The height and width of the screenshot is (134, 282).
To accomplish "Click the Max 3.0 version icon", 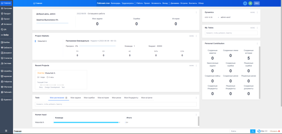I will 259,131.
